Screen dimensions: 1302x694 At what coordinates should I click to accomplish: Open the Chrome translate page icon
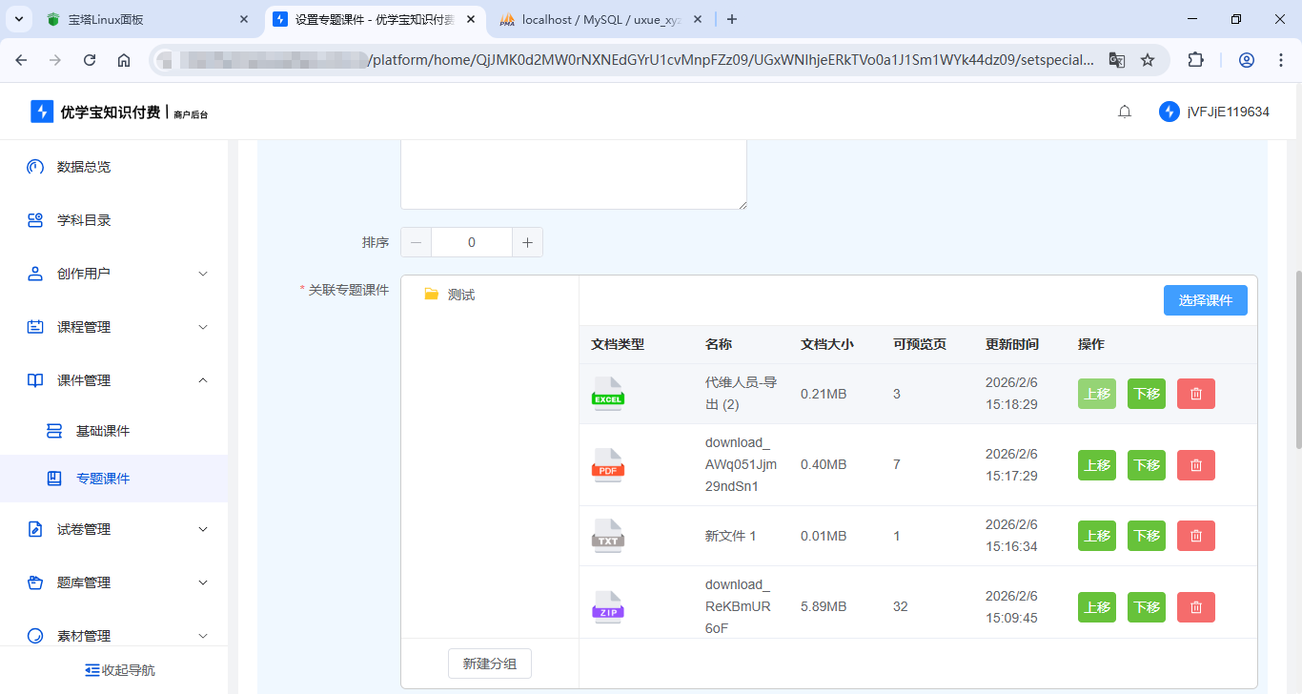[x=1116, y=60]
